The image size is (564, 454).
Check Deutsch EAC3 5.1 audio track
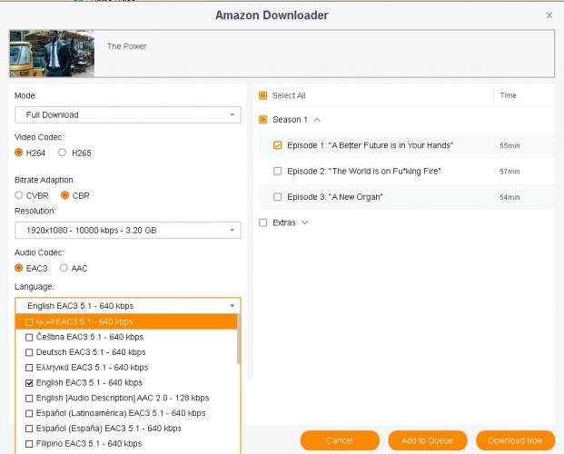point(29,352)
